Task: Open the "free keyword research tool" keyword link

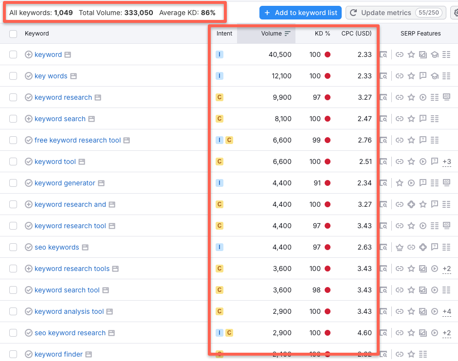Action: pos(77,140)
